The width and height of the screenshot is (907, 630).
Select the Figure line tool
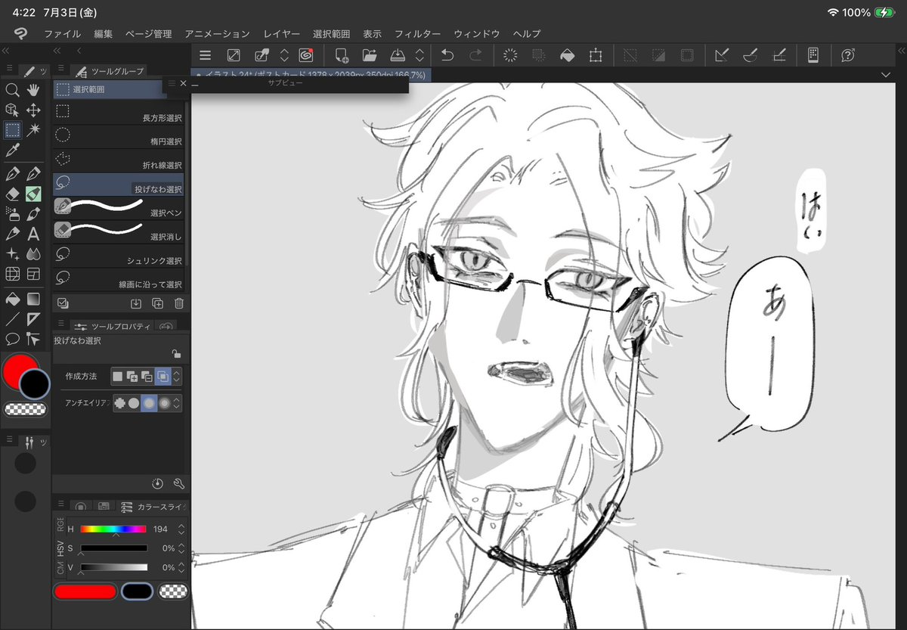click(x=12, y=318)
